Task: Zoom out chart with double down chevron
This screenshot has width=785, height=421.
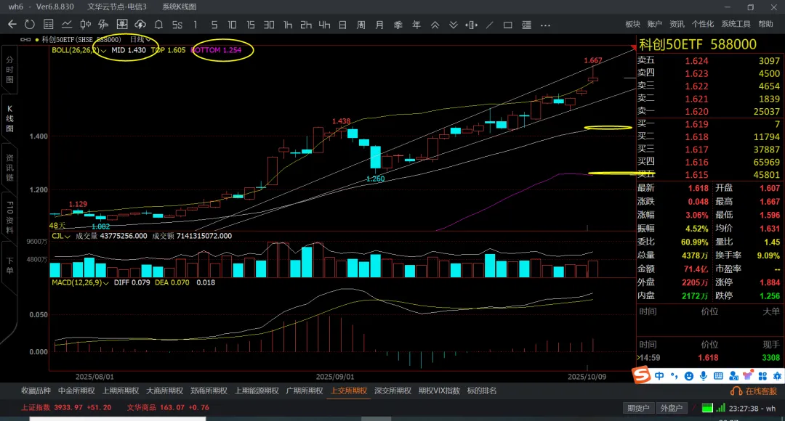Action: coord(453,25)
